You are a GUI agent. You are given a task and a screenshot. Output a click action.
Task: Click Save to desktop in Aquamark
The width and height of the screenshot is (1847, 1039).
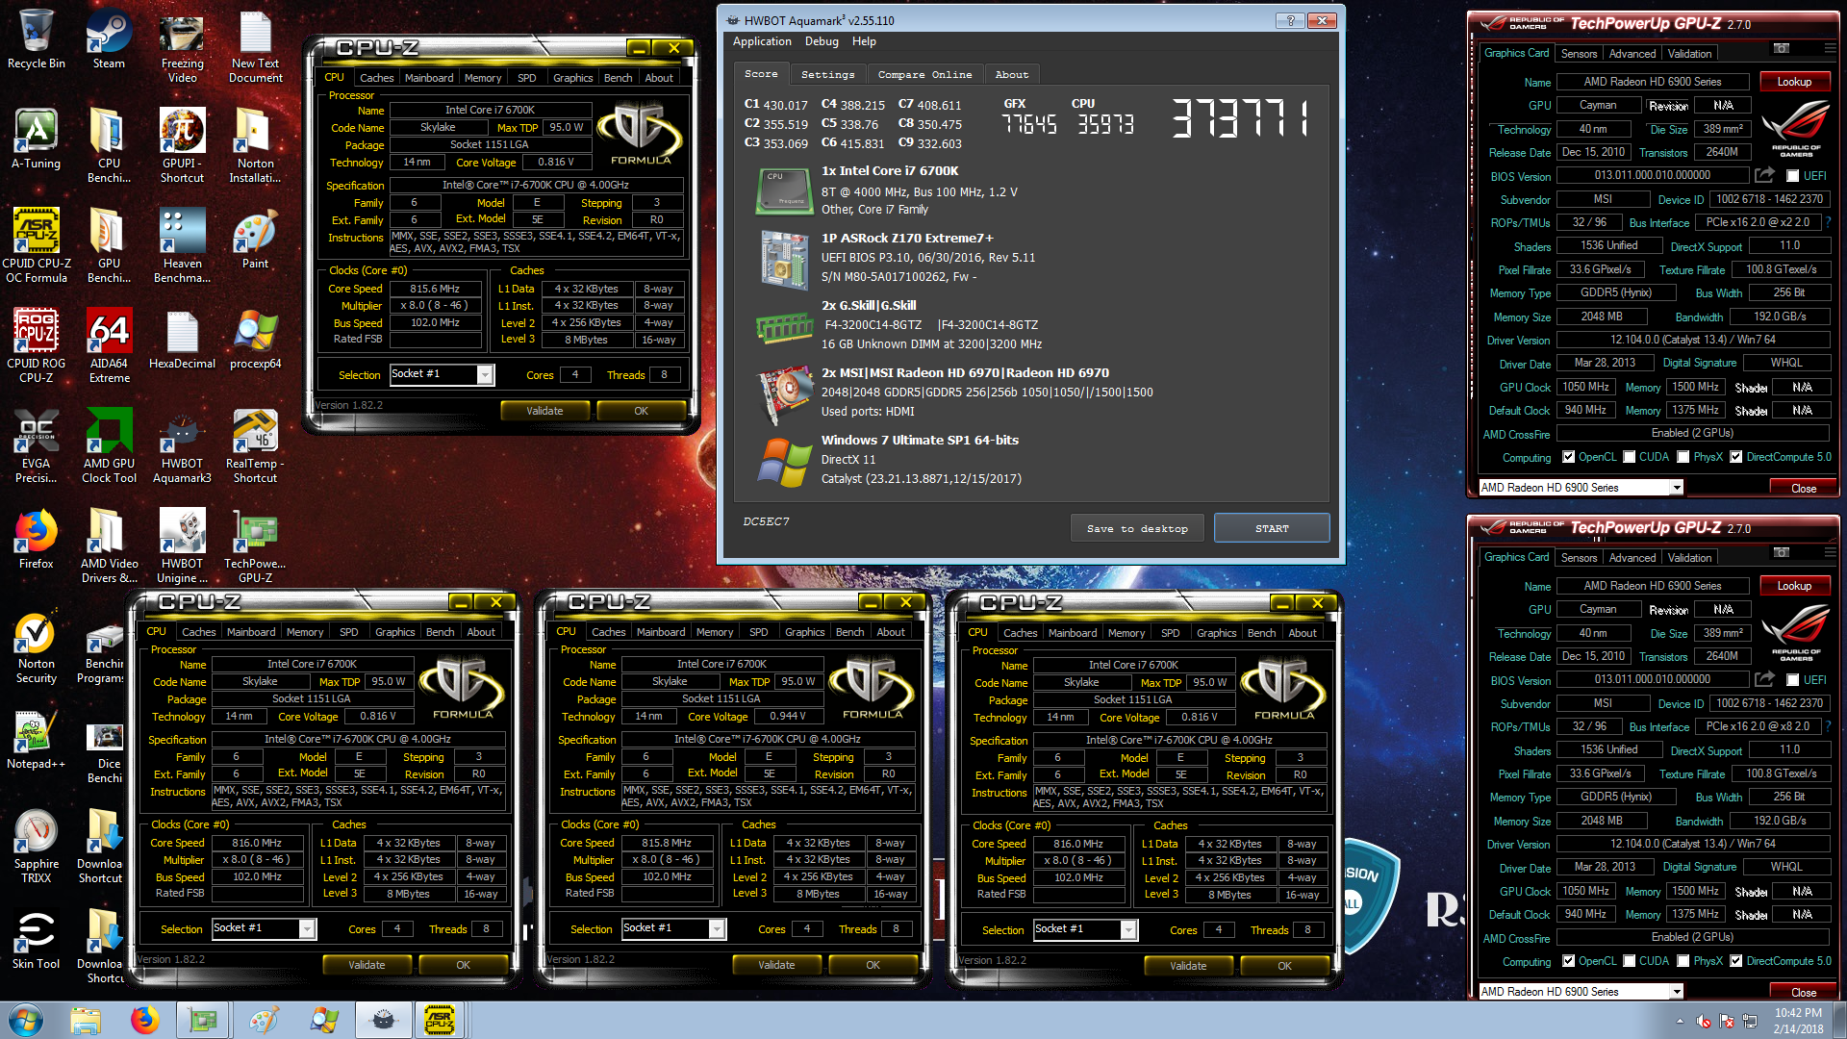(x=1137, y=528)
